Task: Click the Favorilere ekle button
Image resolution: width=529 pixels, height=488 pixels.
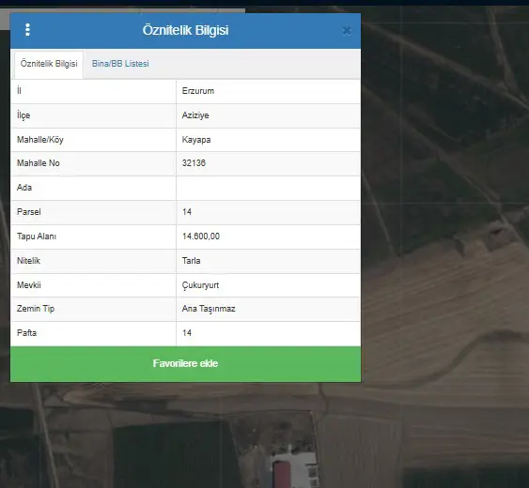Action: [x=185, y=363]
